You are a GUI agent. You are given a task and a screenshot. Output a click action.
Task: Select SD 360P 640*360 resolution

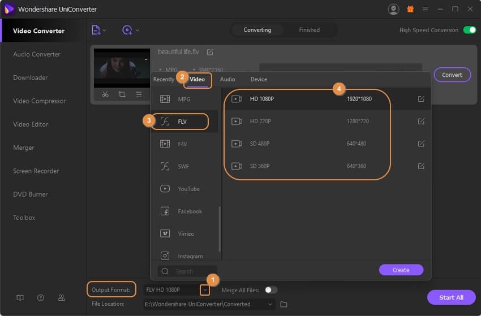click(326, 166)
